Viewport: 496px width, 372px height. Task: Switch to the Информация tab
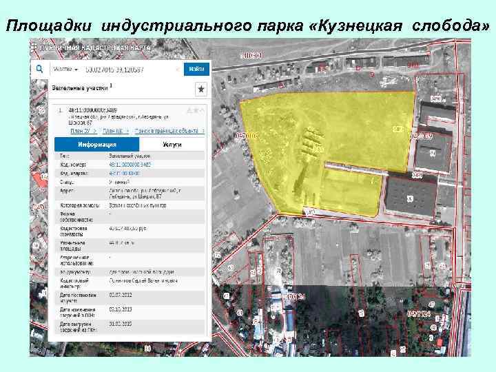click(x=97, y=145)
